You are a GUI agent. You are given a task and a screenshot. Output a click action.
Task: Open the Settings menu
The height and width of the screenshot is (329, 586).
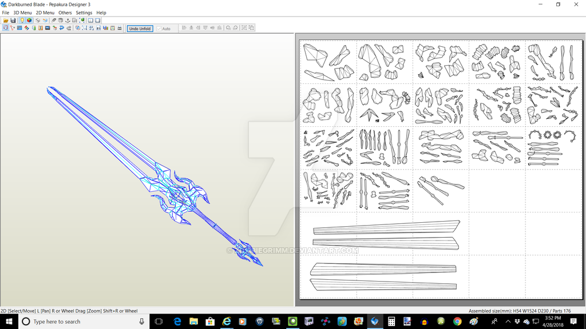click(84, 13)
